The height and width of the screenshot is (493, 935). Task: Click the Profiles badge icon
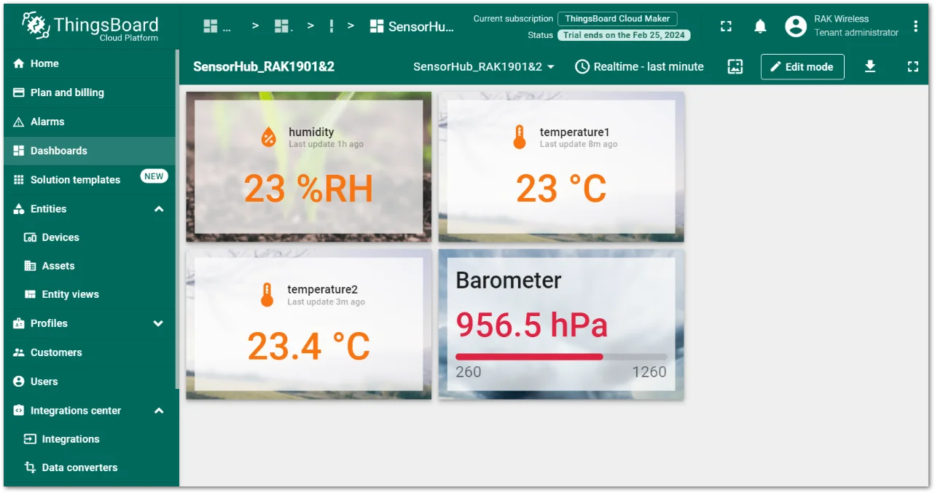(x=19, y=323)
